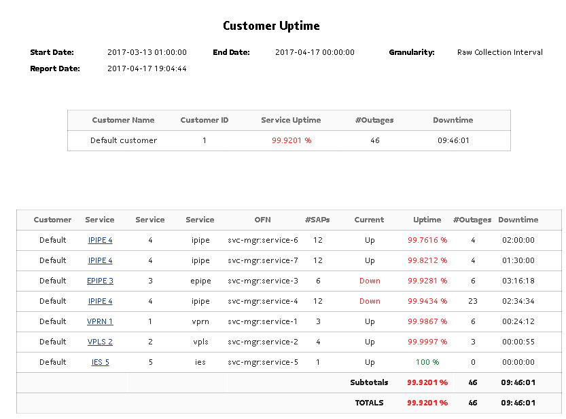Click the #SAPs column header

(318, 220)
